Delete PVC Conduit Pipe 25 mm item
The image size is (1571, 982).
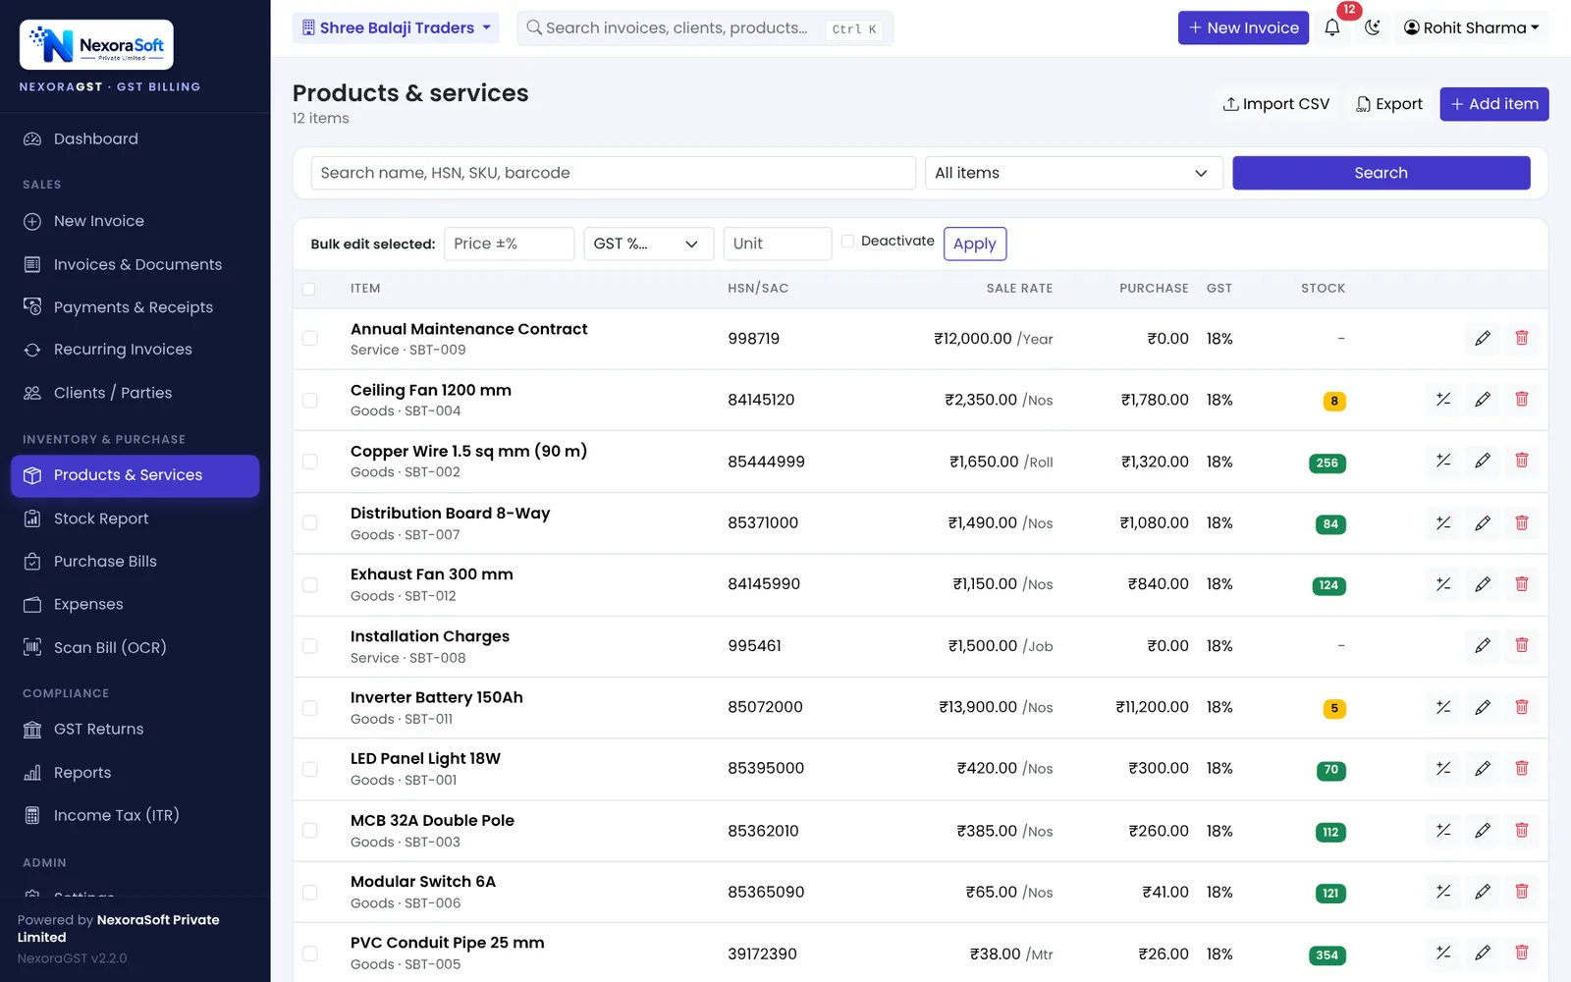point(1522,953)
